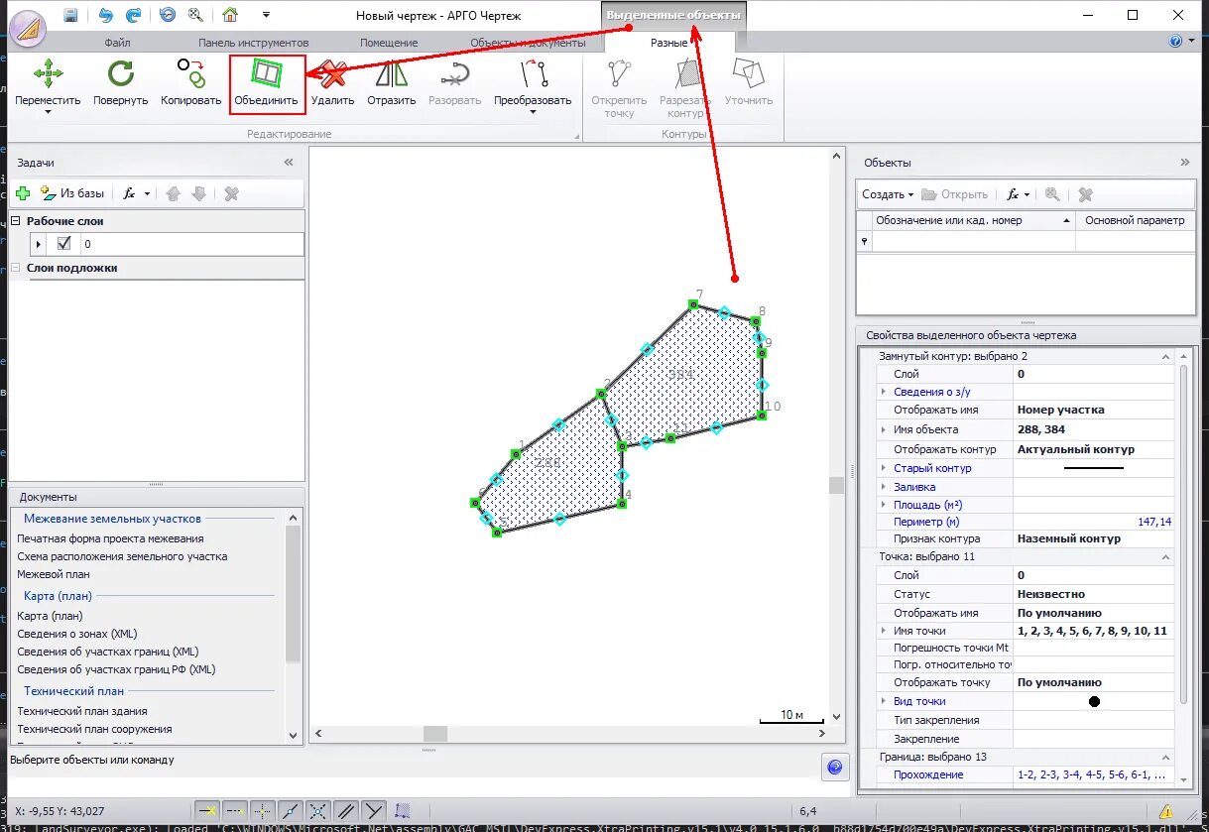1209x832 pixels.
Task: Click the delete X icon in Задачи toolbar
Action: click(x=231, y=194)
